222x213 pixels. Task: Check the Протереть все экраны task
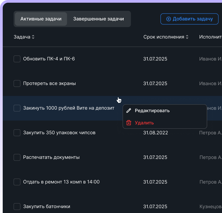pos(17,83)
